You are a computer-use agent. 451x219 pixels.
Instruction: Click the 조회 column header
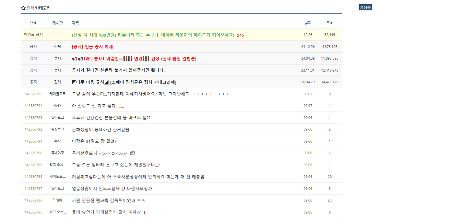[x=329, y=23]
